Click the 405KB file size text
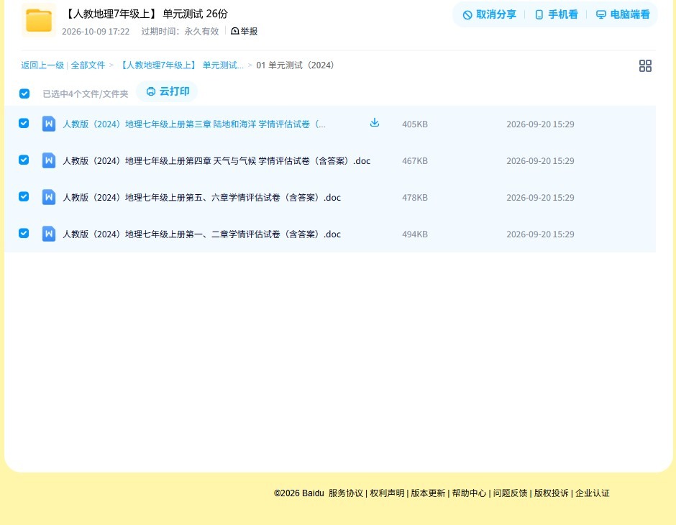This screenshot has height=525, width=676. click(x=415, y=124)
